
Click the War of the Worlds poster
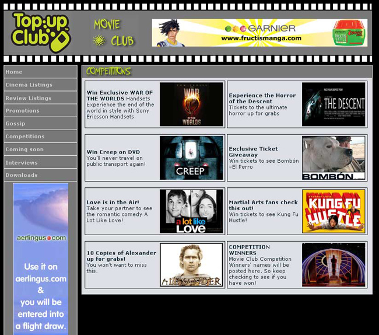(x=191, y=104)
